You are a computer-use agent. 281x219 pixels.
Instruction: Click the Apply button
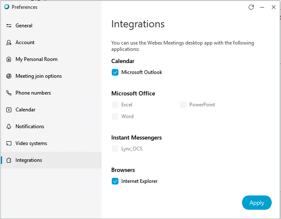point(257,203)
